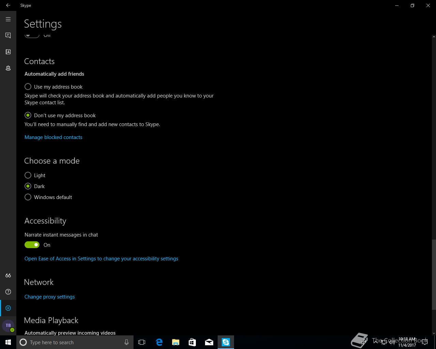Click the taskbar microphone voice search icon
The height and width of the screenshot is (349, 436).
(x=126, y=342)
